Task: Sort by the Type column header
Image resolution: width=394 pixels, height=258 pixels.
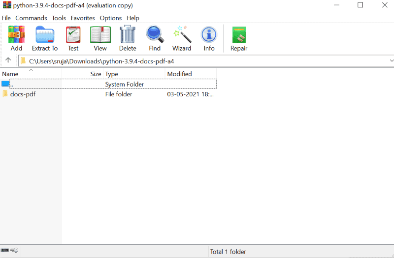Action: pyautogui.click(x=134, y=74)
